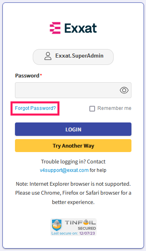Select the Exxat.SuperAdmin username pill

[x=73, y=57]
